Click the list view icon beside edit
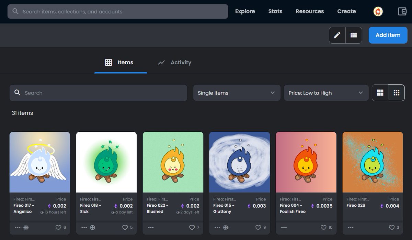The width and height of the screenshot is (412, 240). point(354,35)
